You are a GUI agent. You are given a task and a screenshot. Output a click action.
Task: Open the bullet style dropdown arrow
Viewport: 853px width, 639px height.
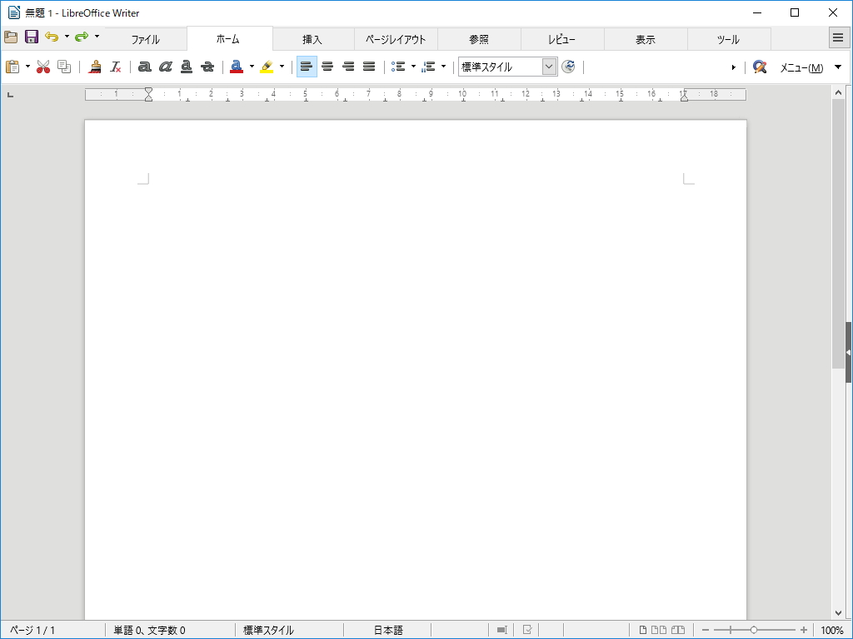click(413, 67)
